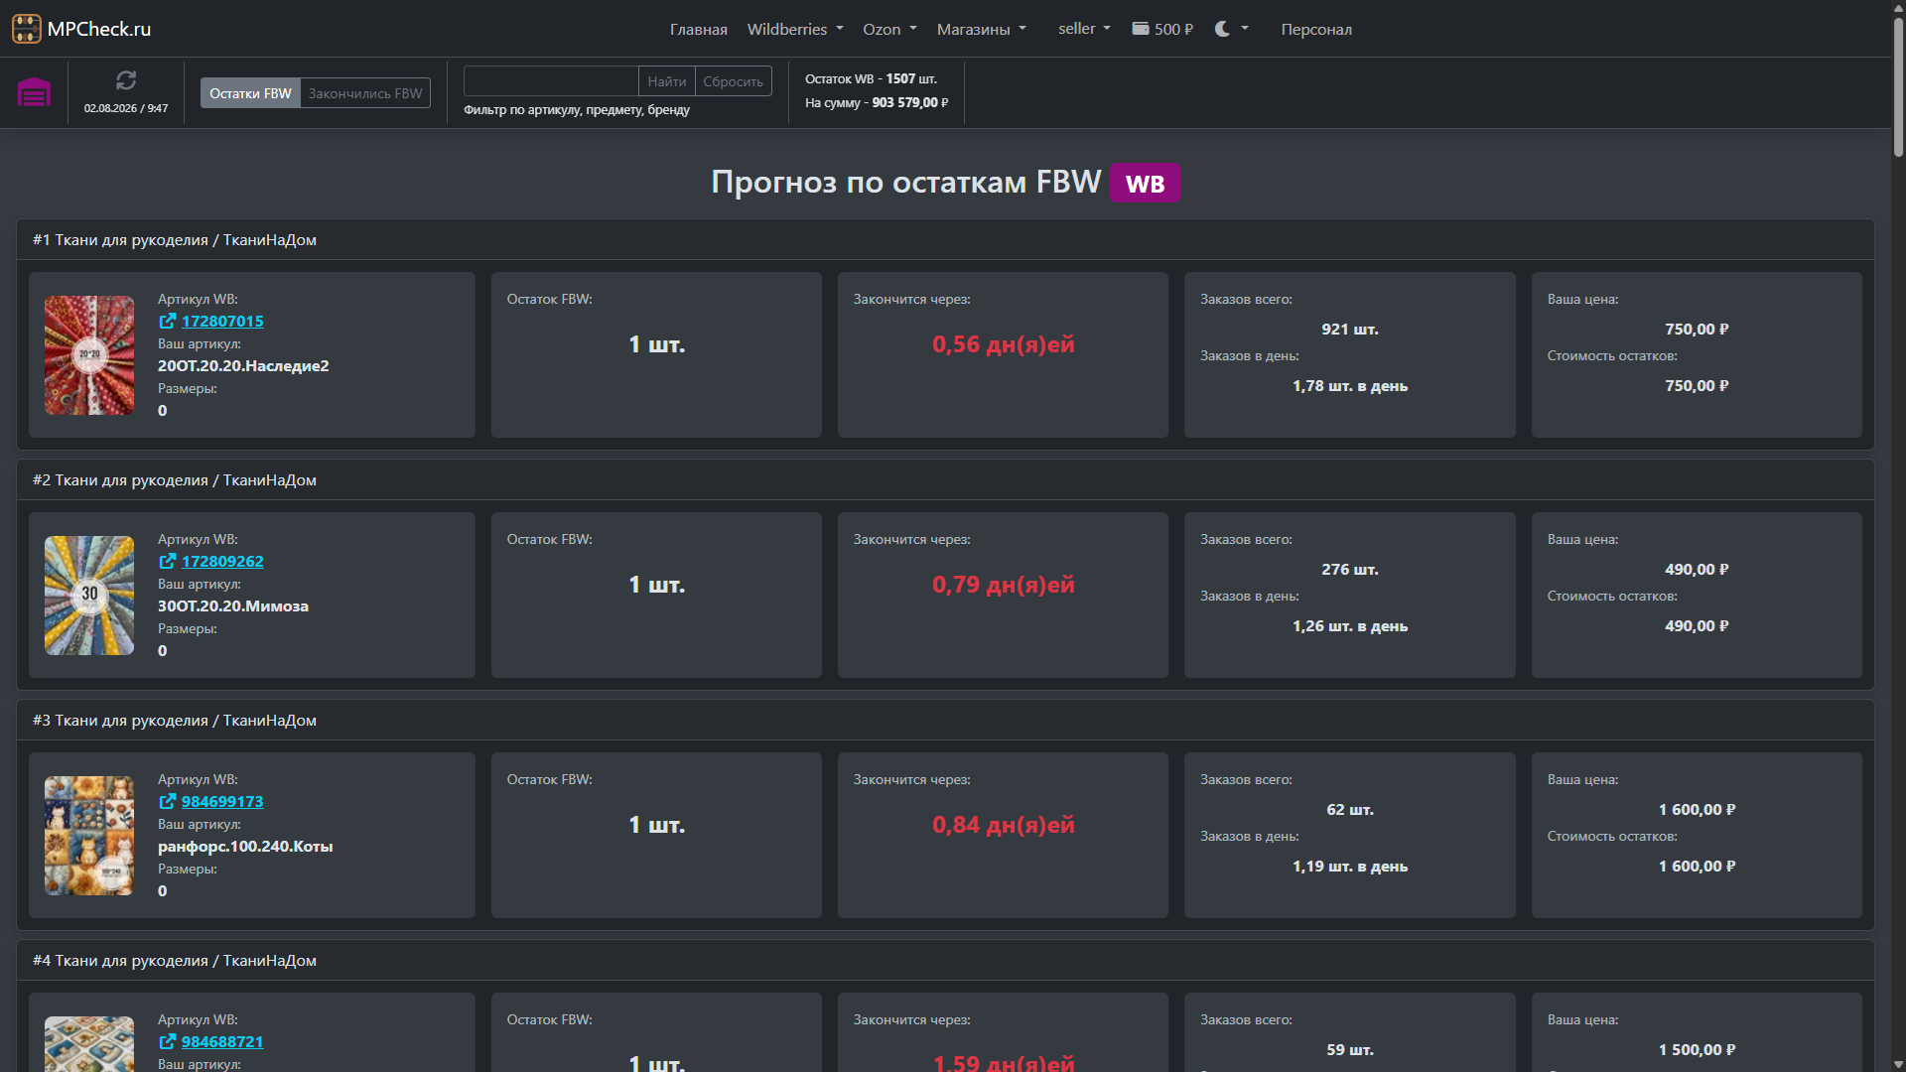Open the theme selector dropdown caret
The image size is (1906, 1072).
(1245, 29)
